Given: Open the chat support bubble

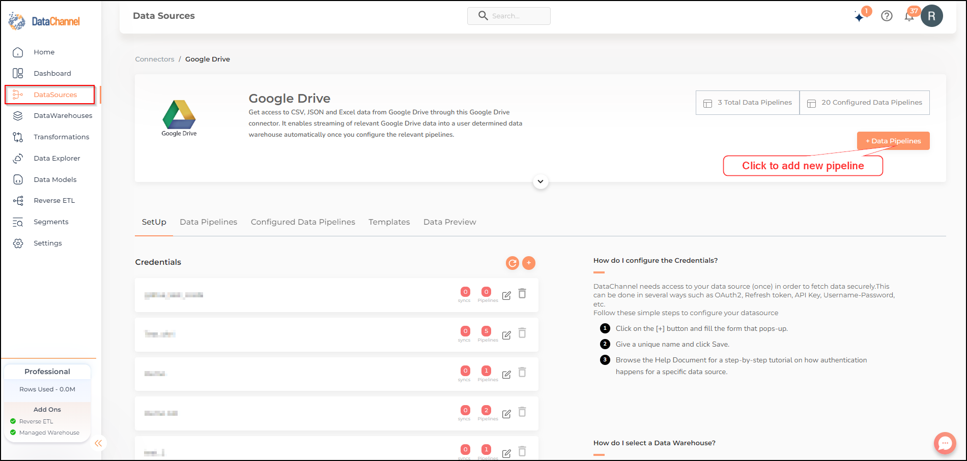Looking at the screenshot, I should [945, 443].
